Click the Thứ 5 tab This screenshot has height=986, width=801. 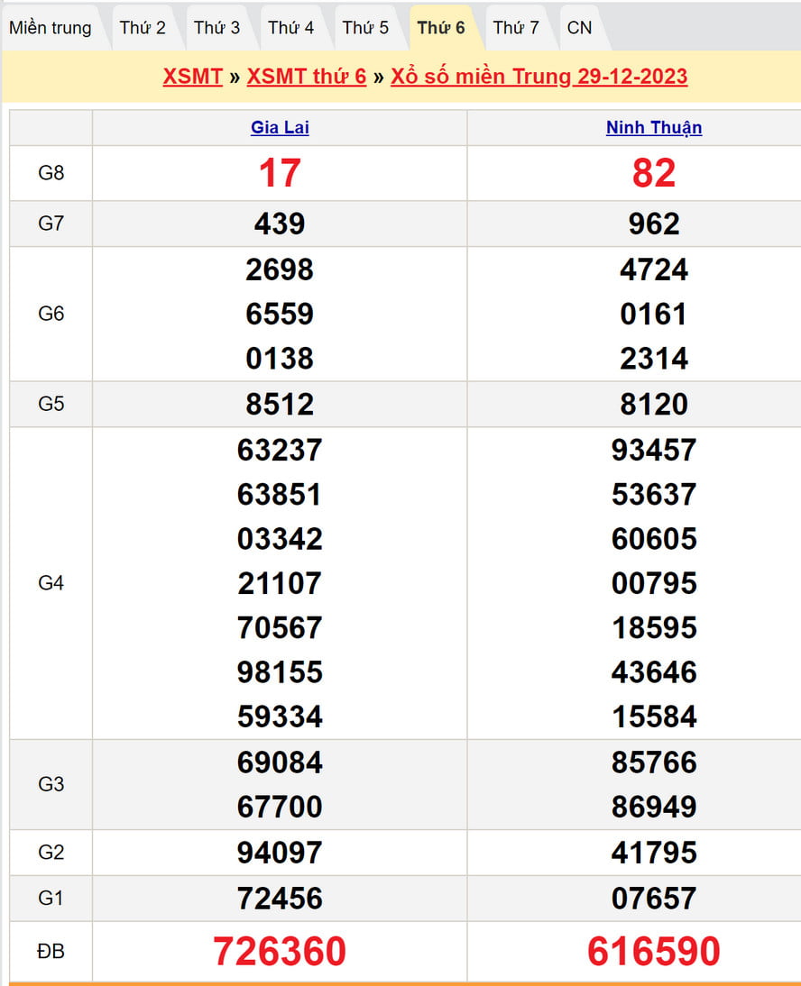(x=365, y=28)
